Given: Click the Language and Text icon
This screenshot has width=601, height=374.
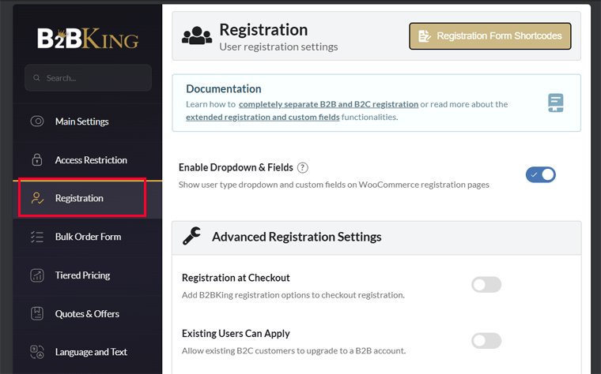Looking at the screenshot, I should pyautogui.click(x=37, y=352).
